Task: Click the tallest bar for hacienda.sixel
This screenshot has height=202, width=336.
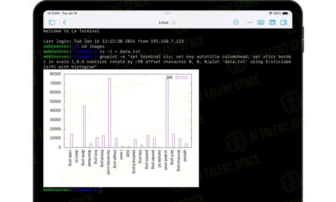Action: (x=110, y=113)
